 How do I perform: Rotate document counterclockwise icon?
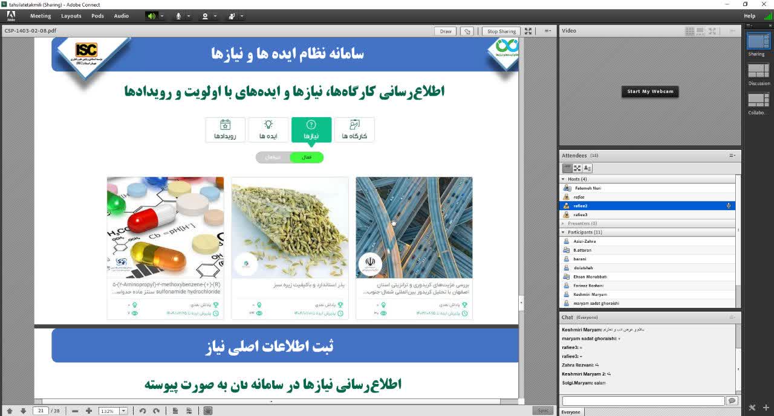pos(143,411)
